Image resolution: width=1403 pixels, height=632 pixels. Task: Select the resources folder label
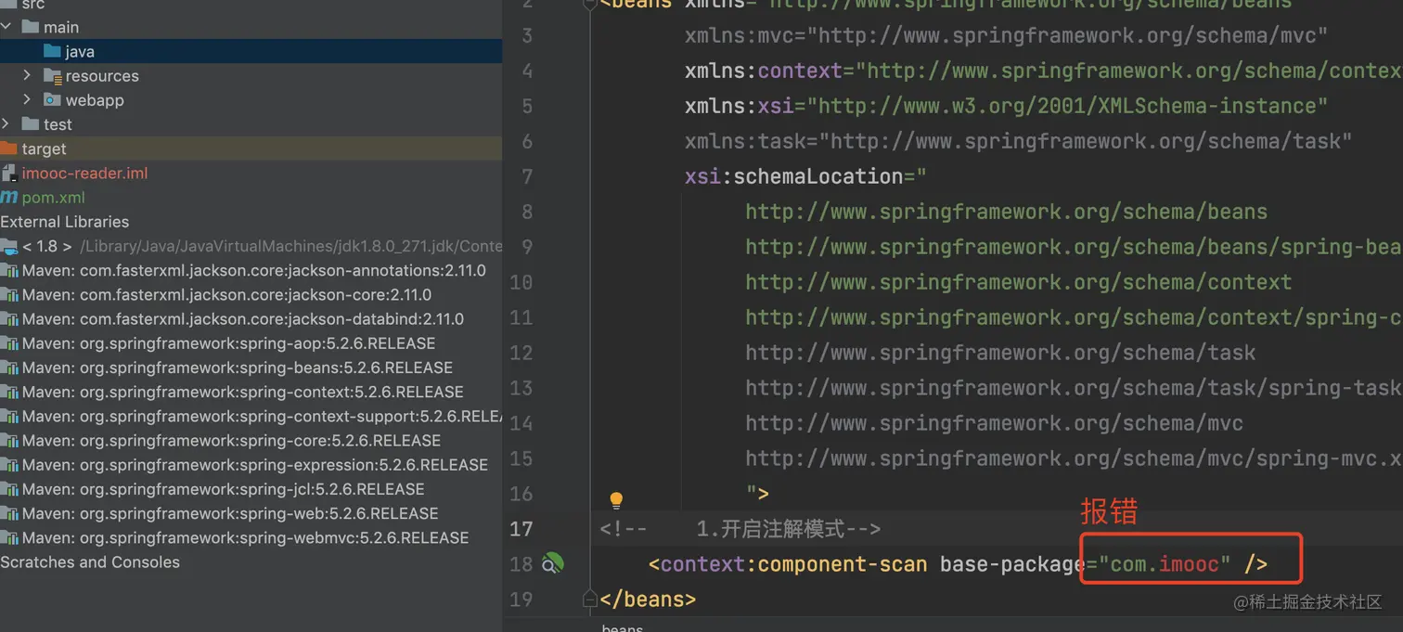[x=102, y=75]
